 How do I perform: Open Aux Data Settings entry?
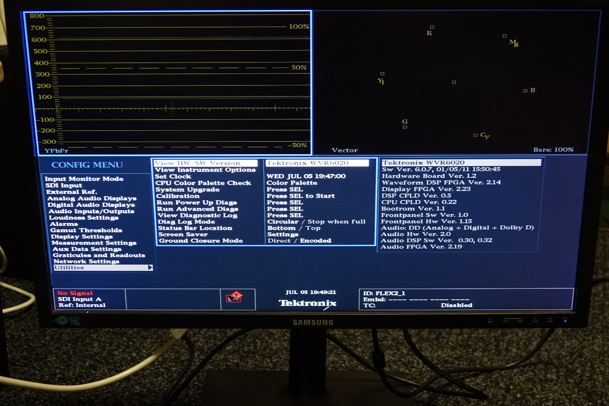(87, 249)
